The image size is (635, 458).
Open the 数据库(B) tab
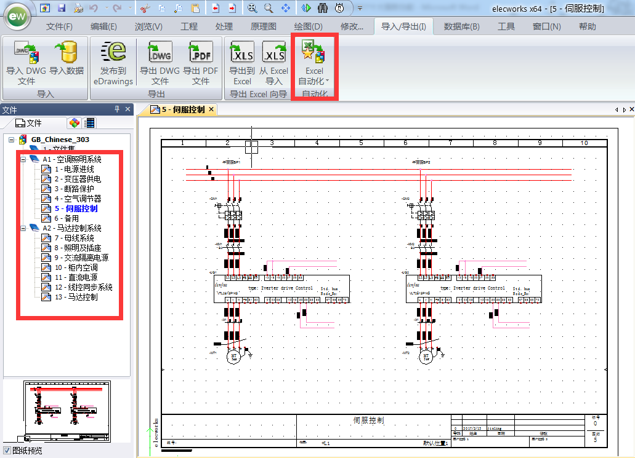pos(462,26)
